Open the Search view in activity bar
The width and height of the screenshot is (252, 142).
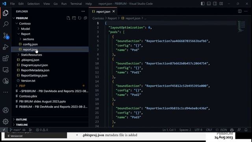point(6,24)
